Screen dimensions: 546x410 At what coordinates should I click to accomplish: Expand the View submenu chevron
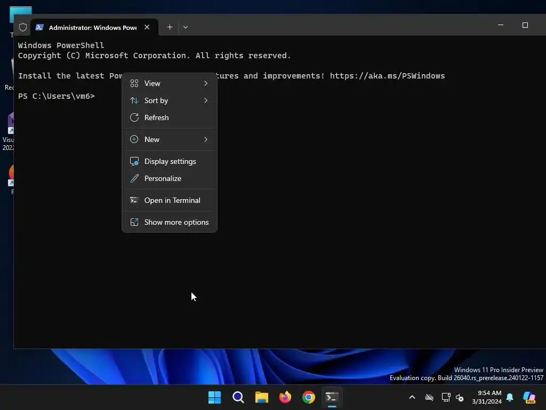pyautogui.click(x=206, y=83)
